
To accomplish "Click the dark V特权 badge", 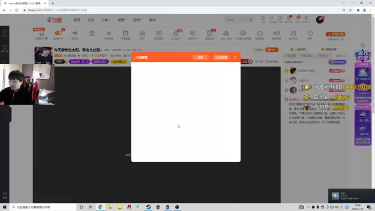I will click(x=60, y=61).
